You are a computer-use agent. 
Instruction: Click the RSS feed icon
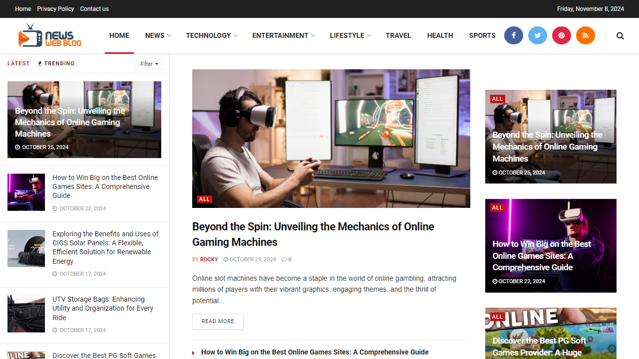coord(585,35)
